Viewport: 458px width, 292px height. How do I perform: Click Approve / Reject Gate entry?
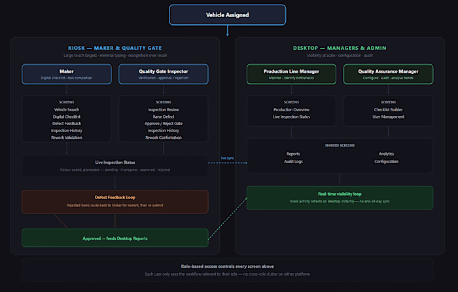(x=164, y=124)
